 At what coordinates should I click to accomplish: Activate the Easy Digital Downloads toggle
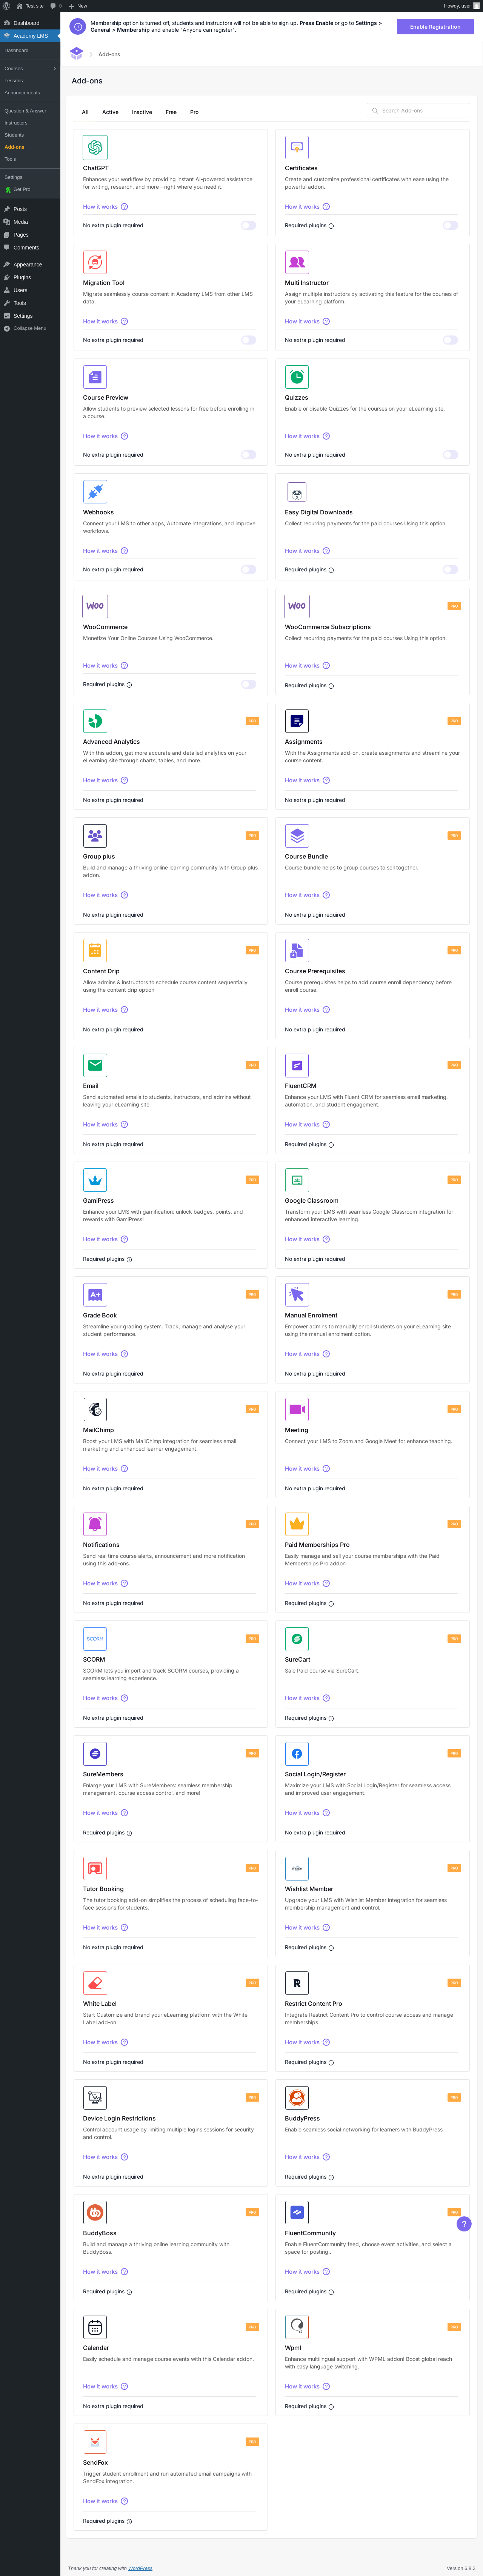450,570
